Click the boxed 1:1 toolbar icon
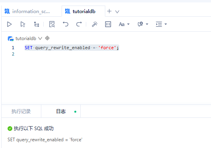The width and height of the screenshot is (211, 148). click(108, 24)
